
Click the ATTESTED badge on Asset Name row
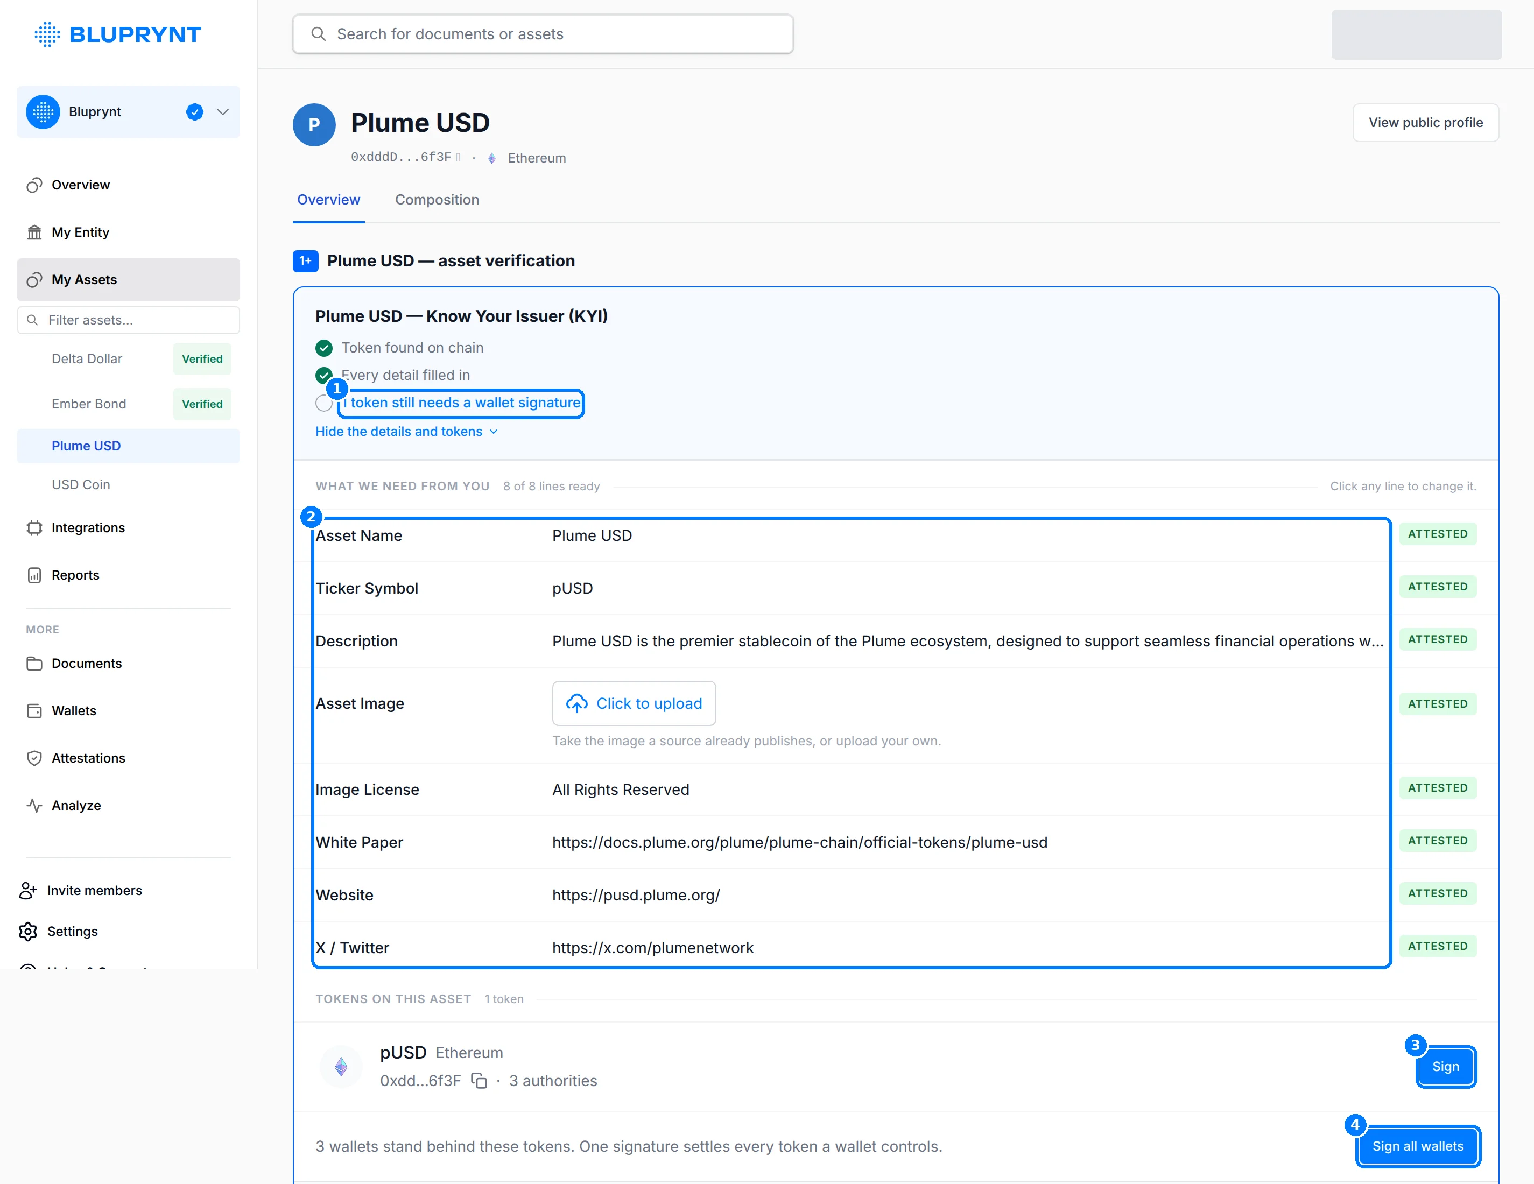1438,534
